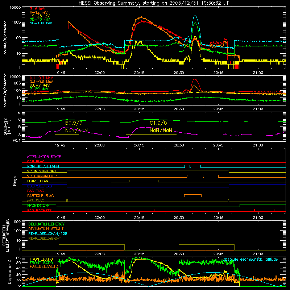Click the Flags panel axis label
The height and width of the screenshot is (290, 290).
[x=15, y=181]
